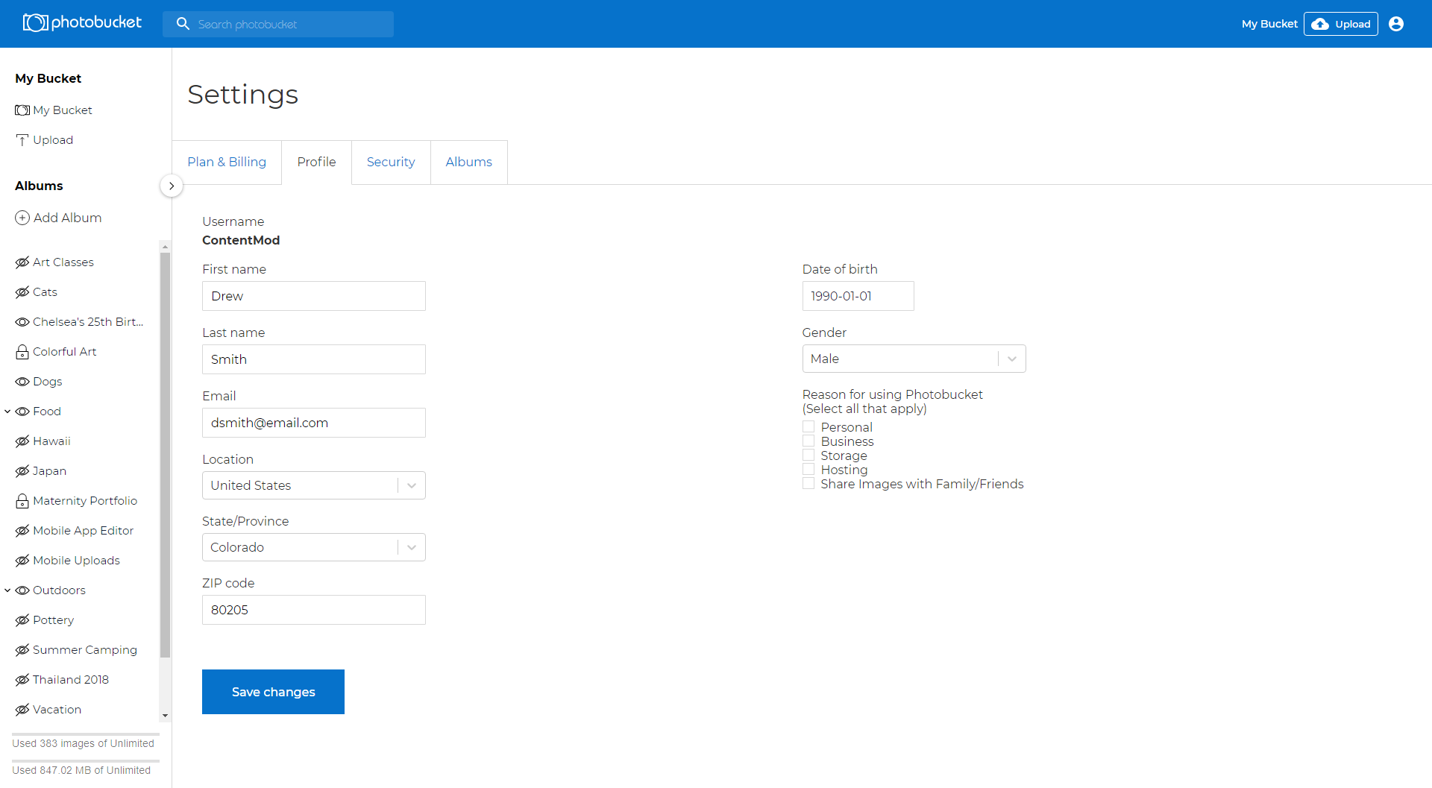Open the Pottery album
The height and width of the screenshot is (788, 1432).
(53, 620)
